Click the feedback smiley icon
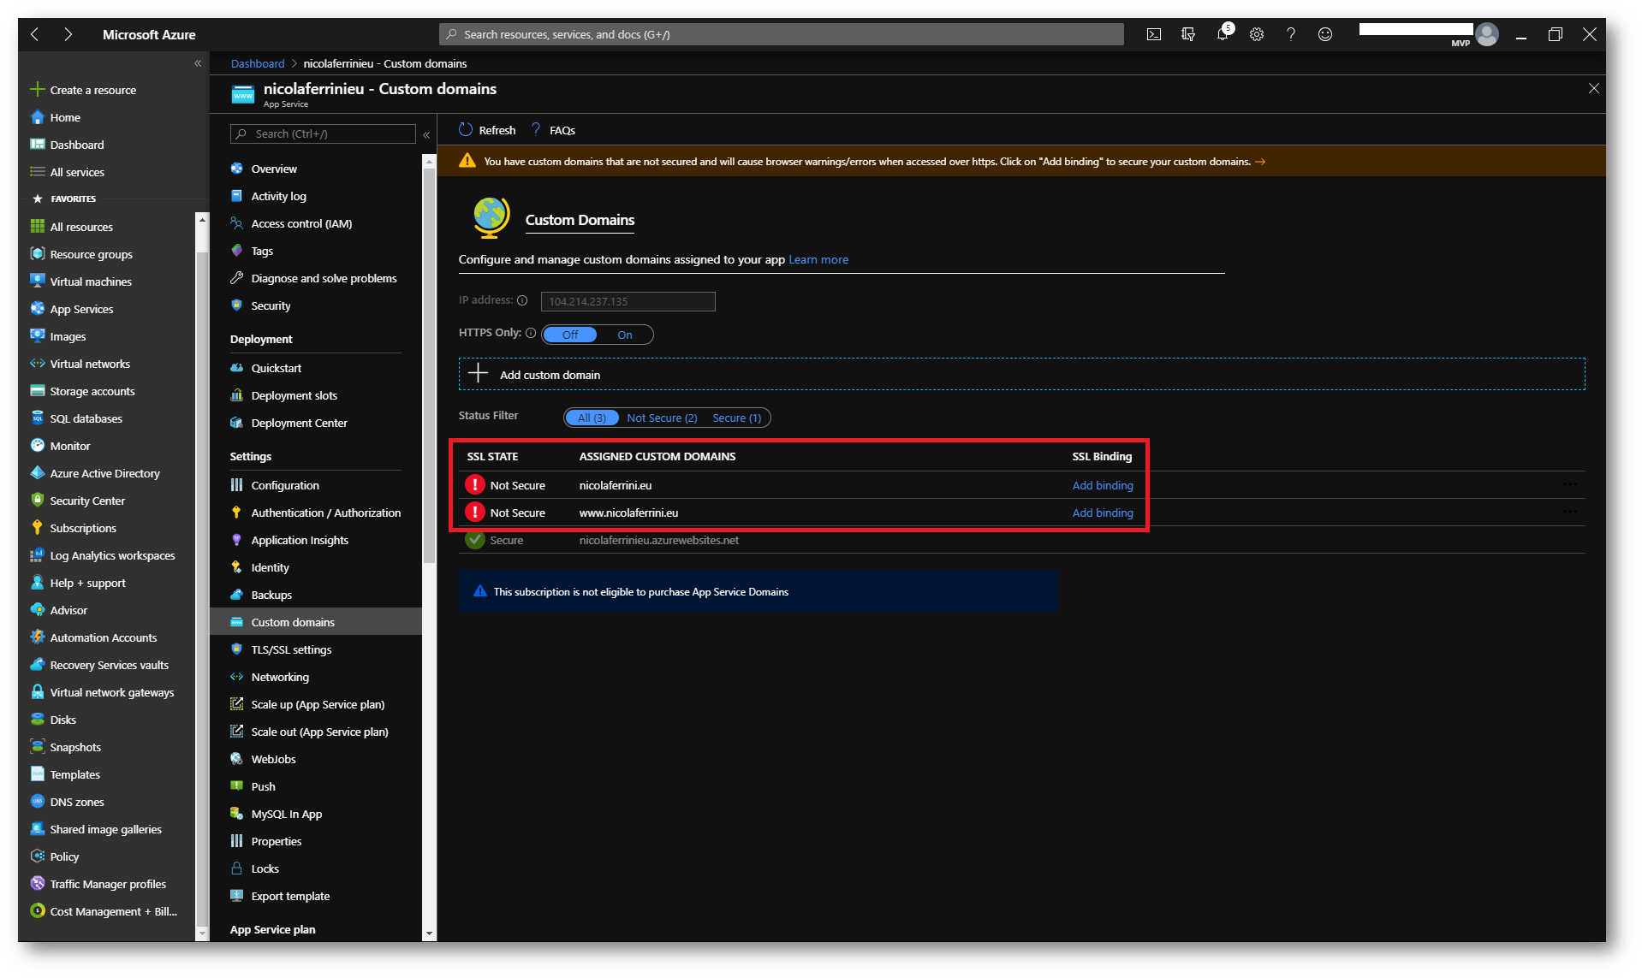The height and width of the screenshot is (978, 1642). pos(1325,34)
